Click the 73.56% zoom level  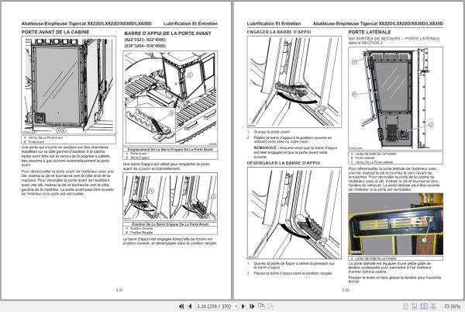point(452,306)
